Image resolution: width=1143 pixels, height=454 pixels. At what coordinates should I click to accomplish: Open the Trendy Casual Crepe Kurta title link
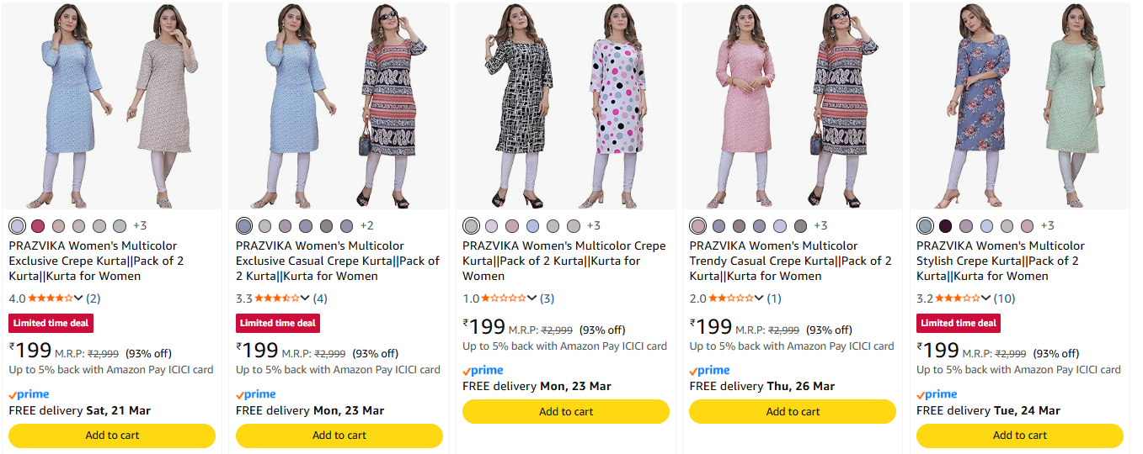point(790,261)
